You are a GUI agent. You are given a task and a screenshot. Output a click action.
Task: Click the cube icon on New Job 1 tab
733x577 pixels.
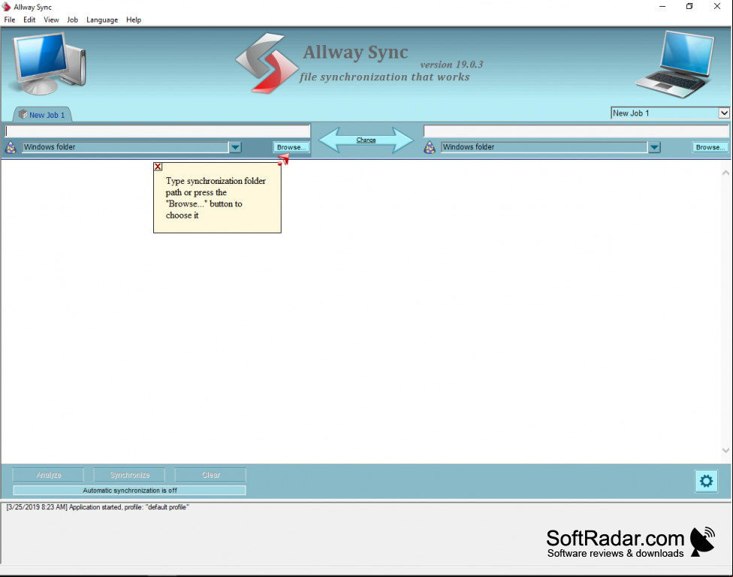pyautogui.click(x=23, y=114)
